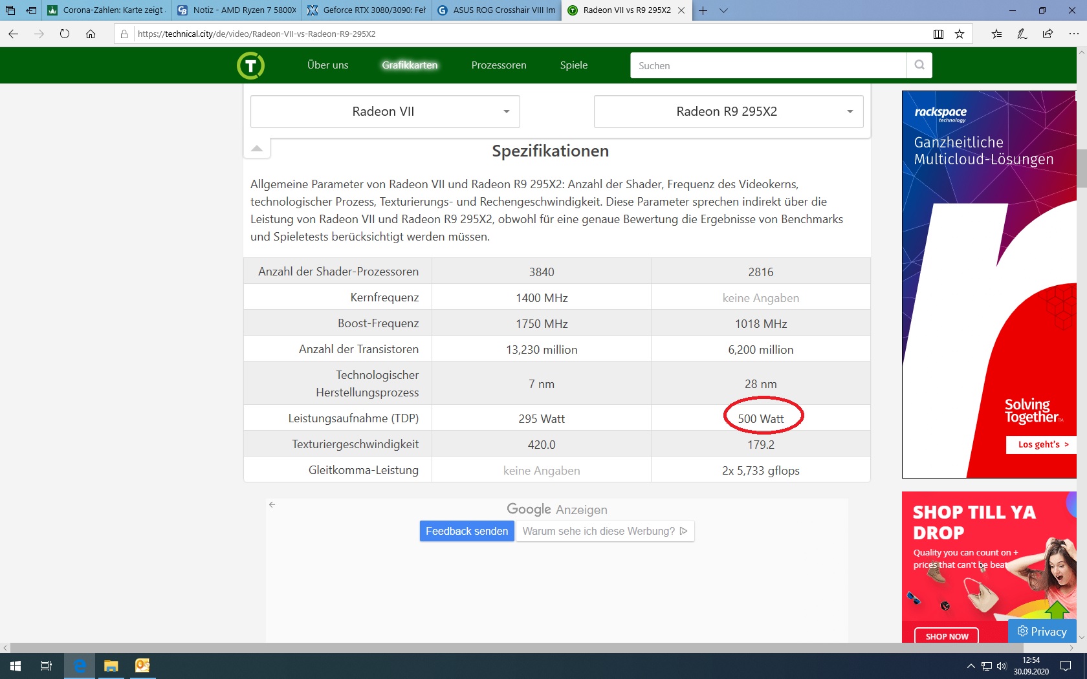
Task: Open the Action Center notifications
Action: click(1066, 666)
